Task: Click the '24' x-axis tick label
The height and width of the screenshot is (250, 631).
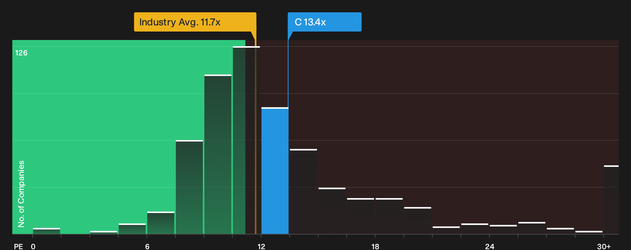Action: (x=489, y=247)
